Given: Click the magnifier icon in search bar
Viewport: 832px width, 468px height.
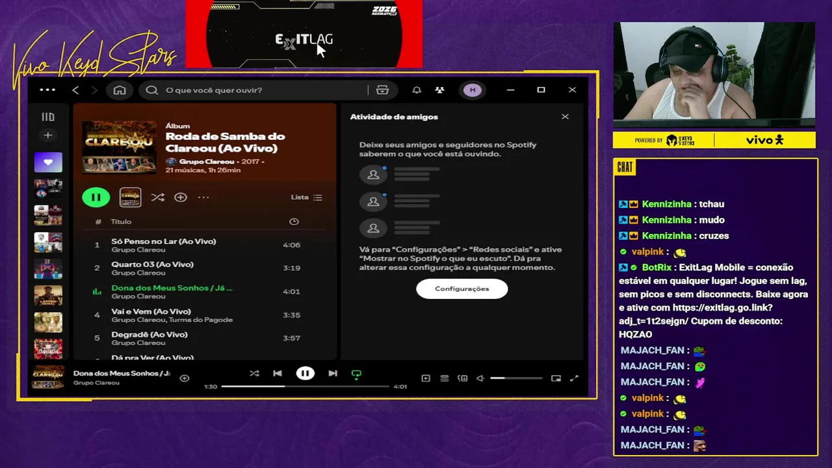Looking at the screenshot, I should 152,90.
